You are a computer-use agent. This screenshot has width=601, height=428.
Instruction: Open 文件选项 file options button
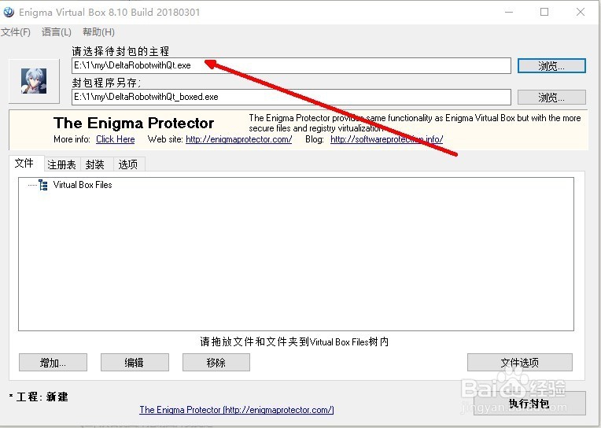tap(520, 363)
